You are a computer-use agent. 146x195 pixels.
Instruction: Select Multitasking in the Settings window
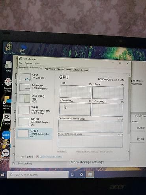[x=25, y=163]
